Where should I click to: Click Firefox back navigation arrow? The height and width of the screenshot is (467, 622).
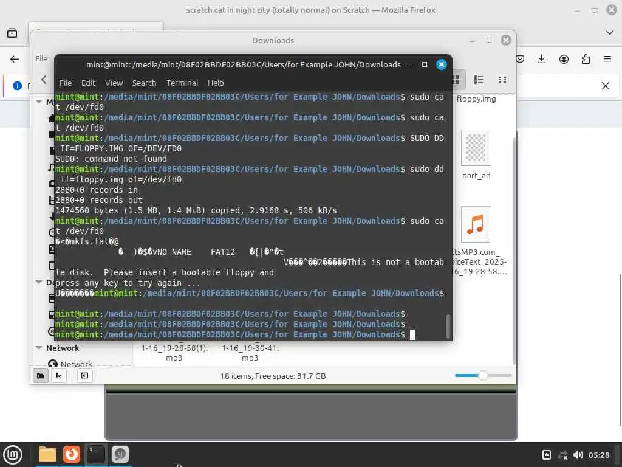pyautogui.click(x=15, y=59)
